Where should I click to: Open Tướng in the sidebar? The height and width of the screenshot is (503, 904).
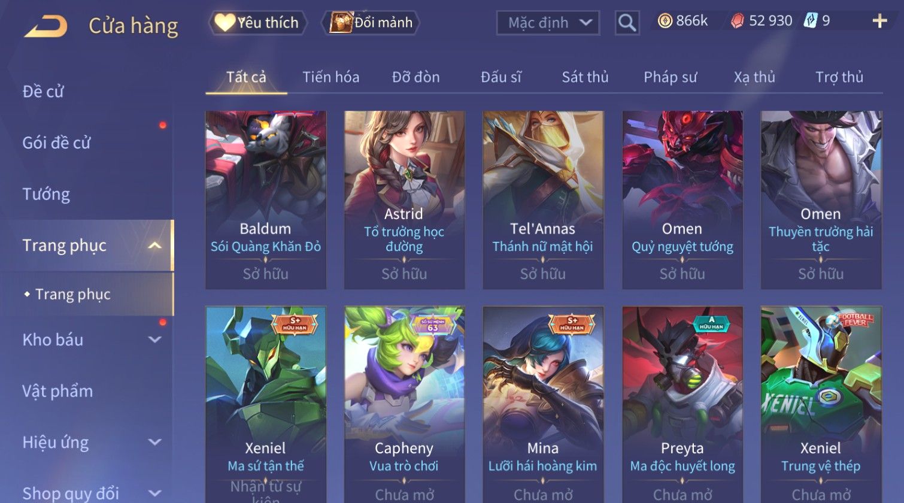(x=46, y=194)
